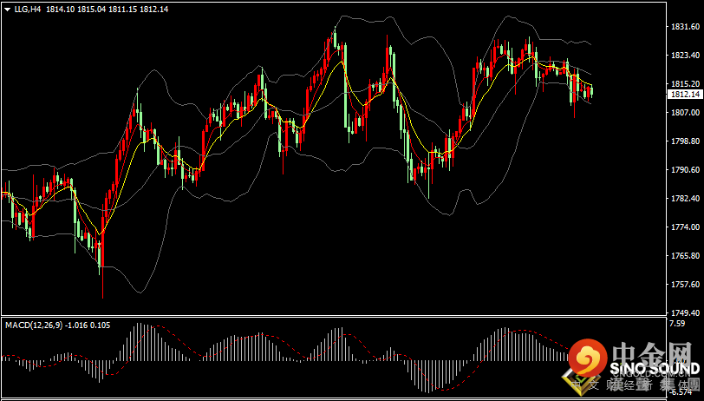
Task: Select the 7.59 MACD scale value
Action: pyautogui.click(x=677, y=323)
